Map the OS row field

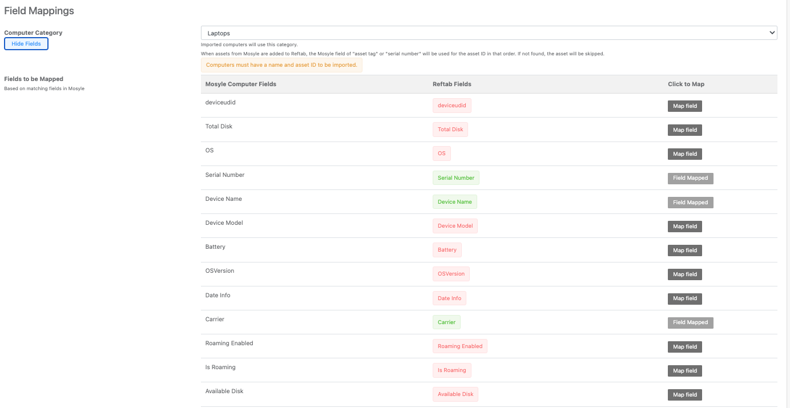point(685,154)
